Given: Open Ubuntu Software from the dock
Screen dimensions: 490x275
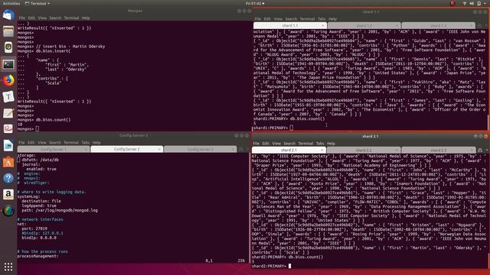Looking at the screenshot, I should (8, 162).
